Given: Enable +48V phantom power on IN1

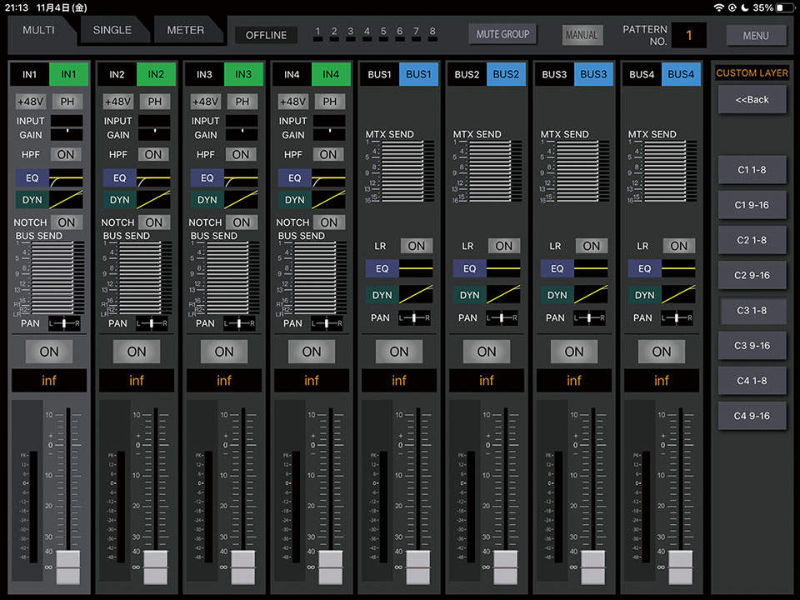Looking at the screenshot, I should click(31, 101).
